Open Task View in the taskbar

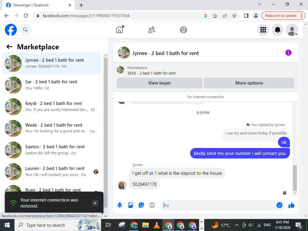[108, 225]
